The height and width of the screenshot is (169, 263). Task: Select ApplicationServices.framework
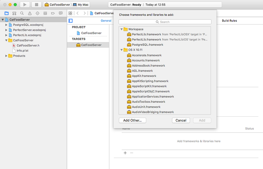tap(150, 97)
